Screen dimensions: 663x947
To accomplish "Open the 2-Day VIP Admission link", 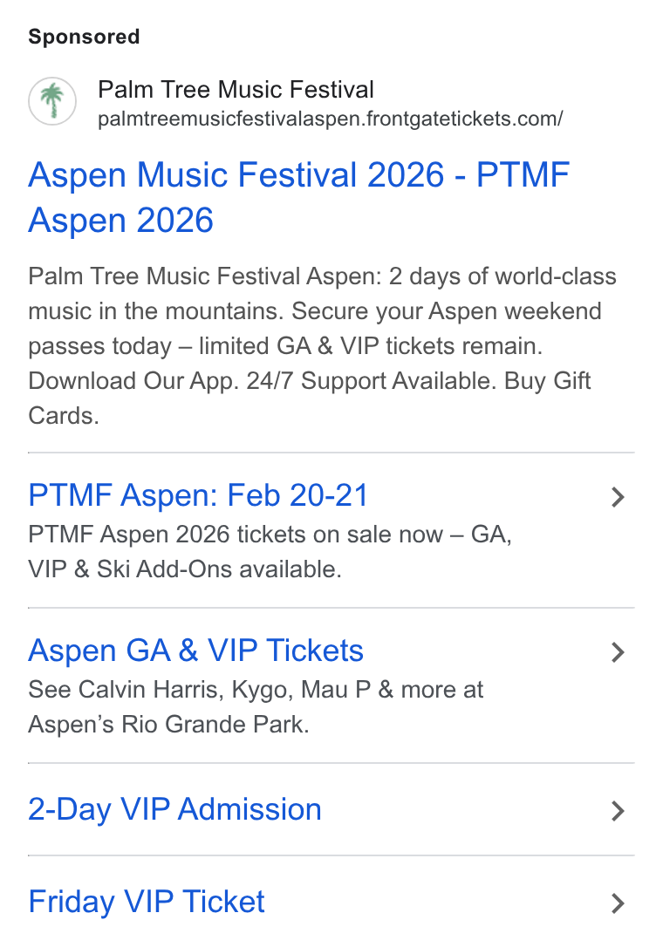I will pyautogui.click(x=174, y=809).
